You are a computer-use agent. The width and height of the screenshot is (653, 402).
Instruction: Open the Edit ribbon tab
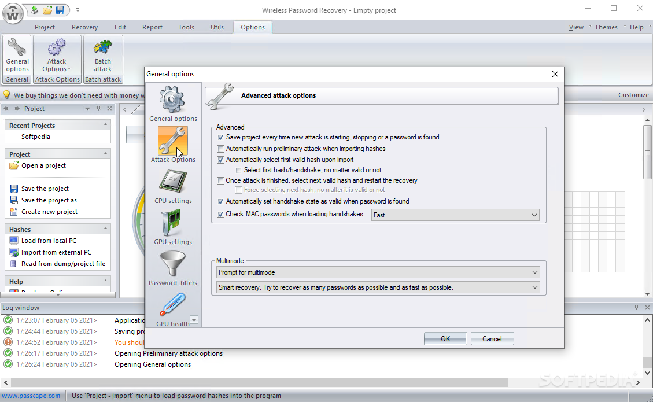click(x=120, y=27)
